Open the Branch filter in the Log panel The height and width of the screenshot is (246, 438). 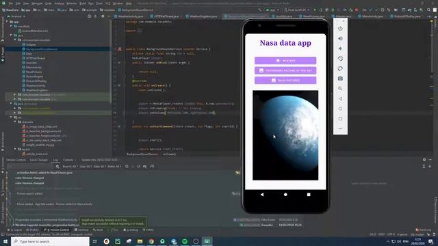tap(70, 167)
